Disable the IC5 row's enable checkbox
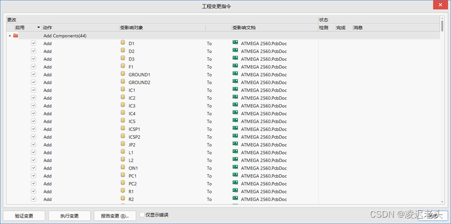 [33, 121]
